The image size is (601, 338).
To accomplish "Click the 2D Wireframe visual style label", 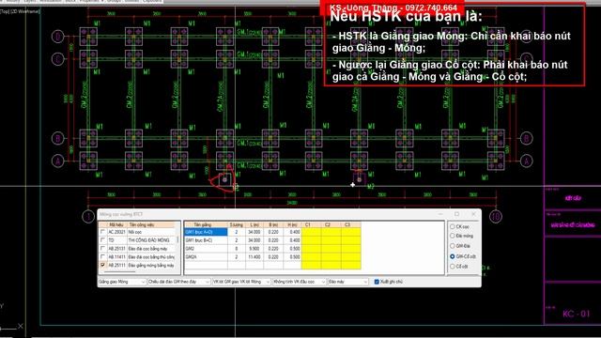I will click(24, 11).
